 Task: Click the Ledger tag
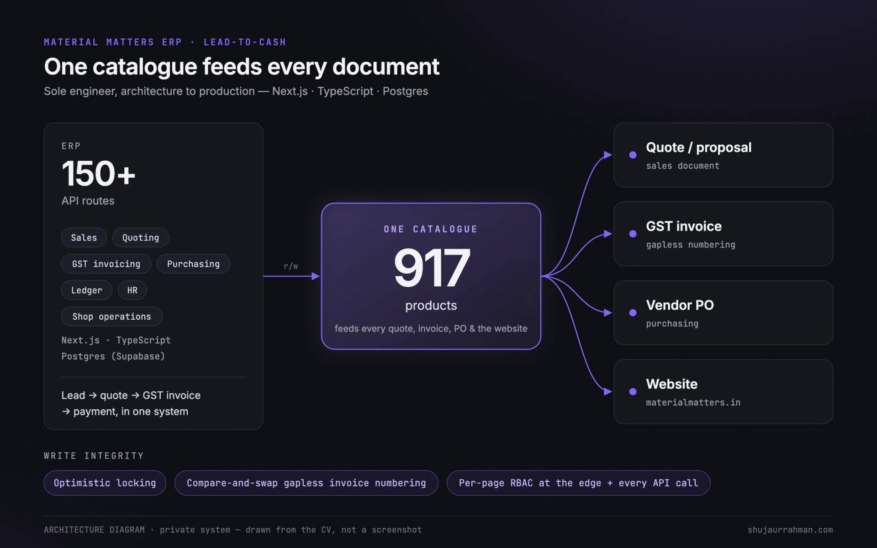tap(87, 290)
